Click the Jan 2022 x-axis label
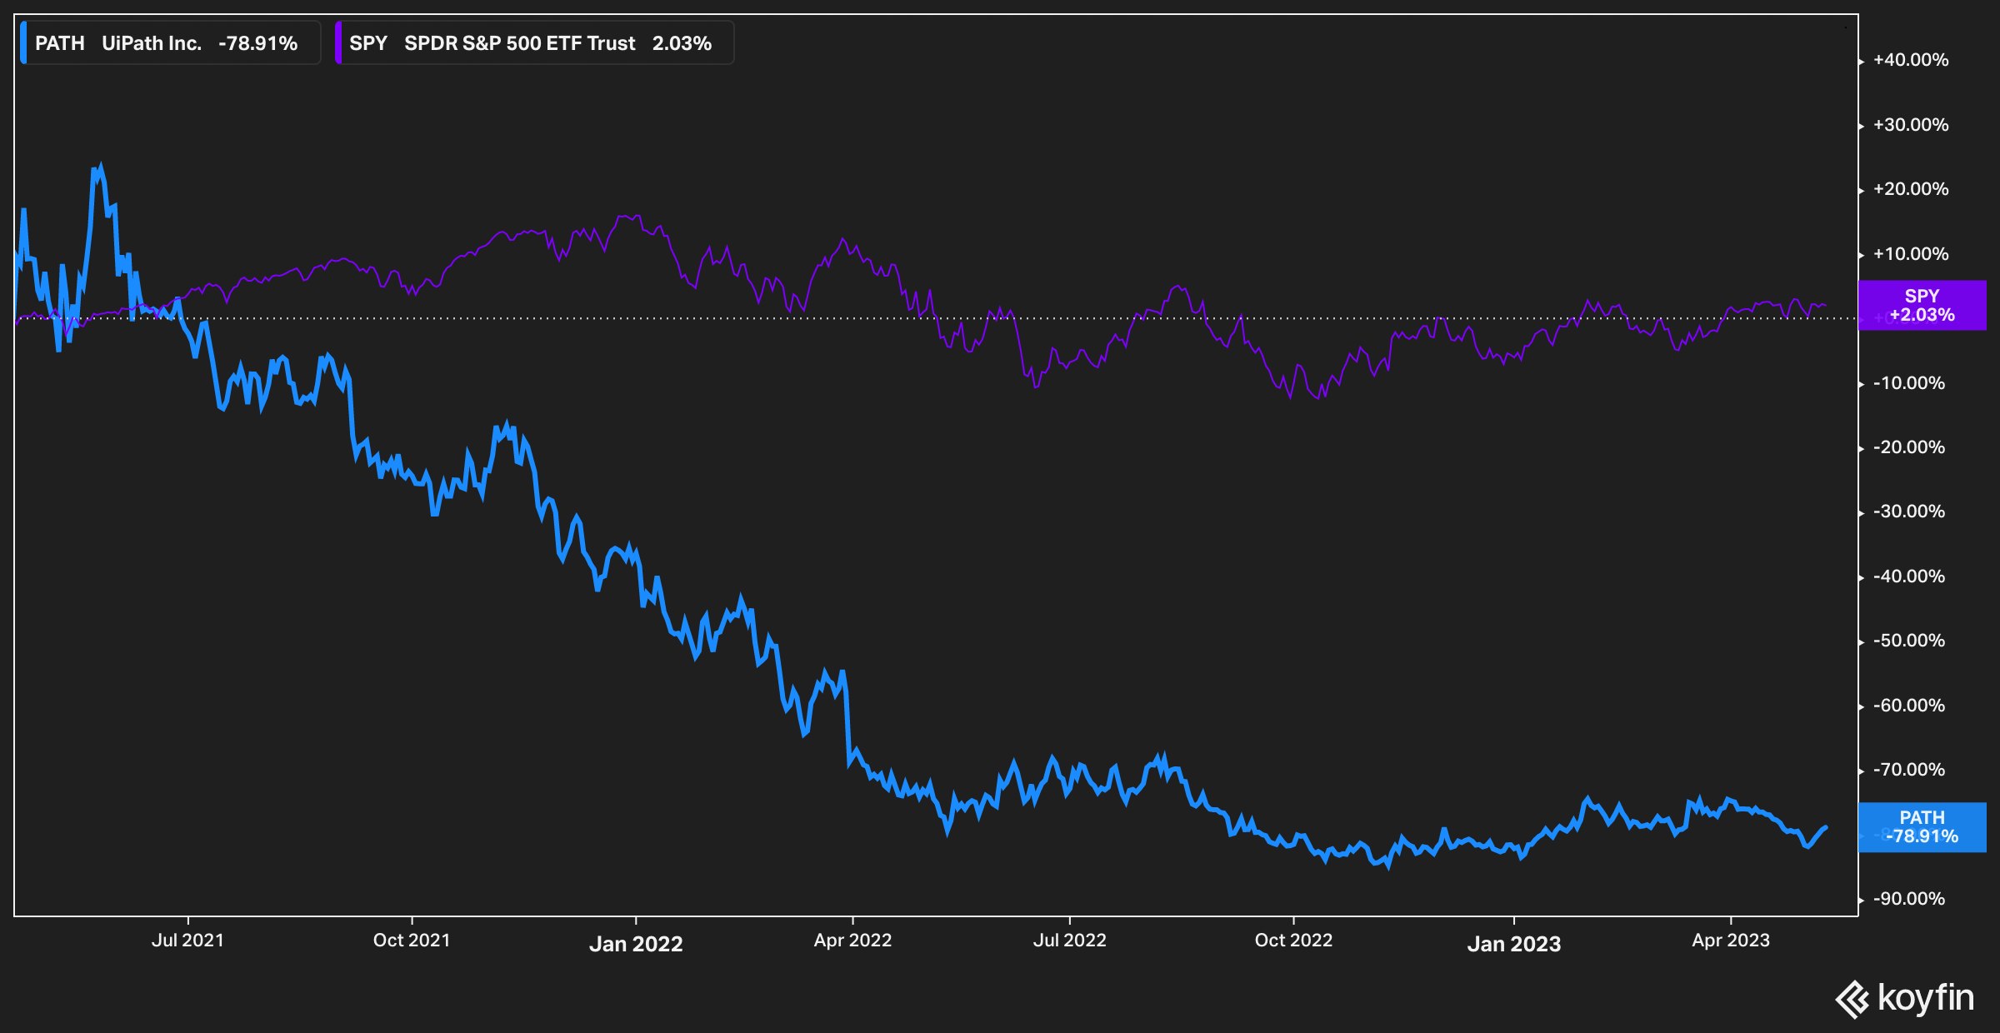Viewport: 2000px width, 1033px height. [x=636, y=944]
